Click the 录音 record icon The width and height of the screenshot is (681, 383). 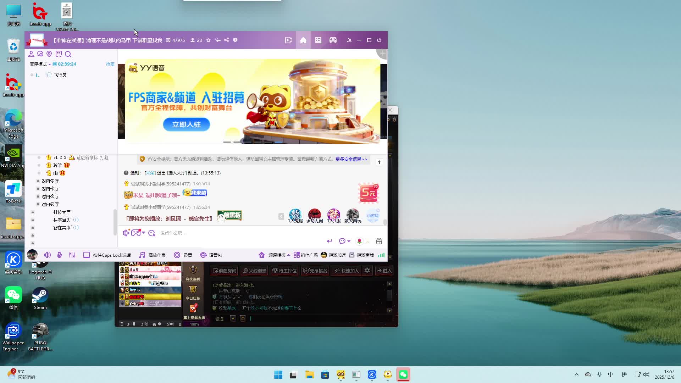click(177, 255)
